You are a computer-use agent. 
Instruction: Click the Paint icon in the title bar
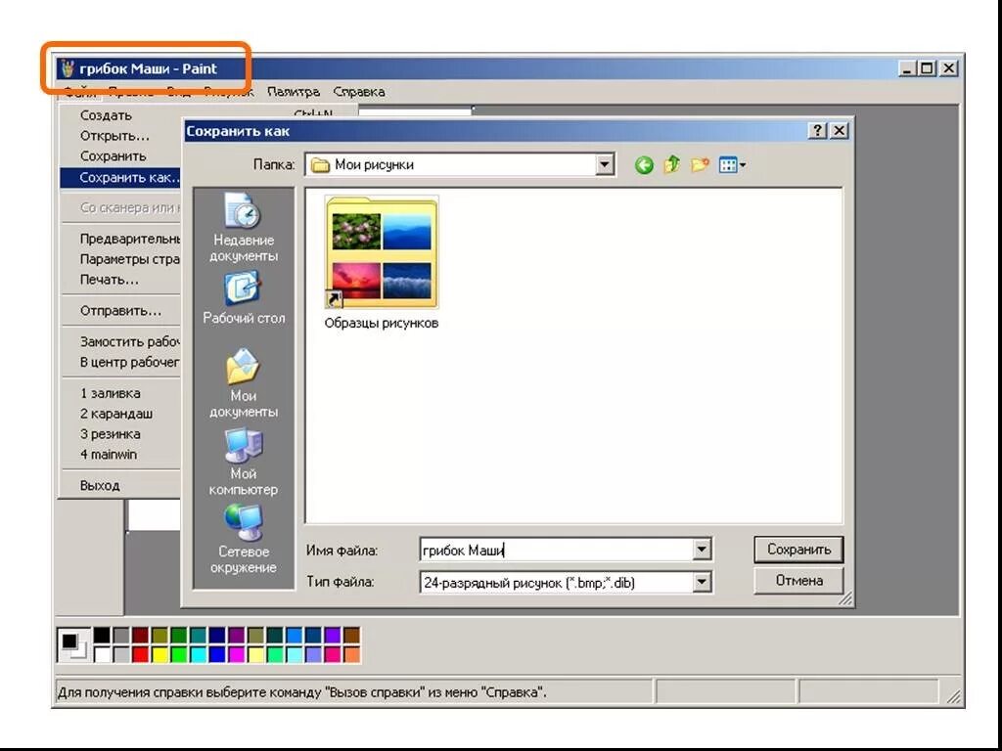click(x=68, y=68)
